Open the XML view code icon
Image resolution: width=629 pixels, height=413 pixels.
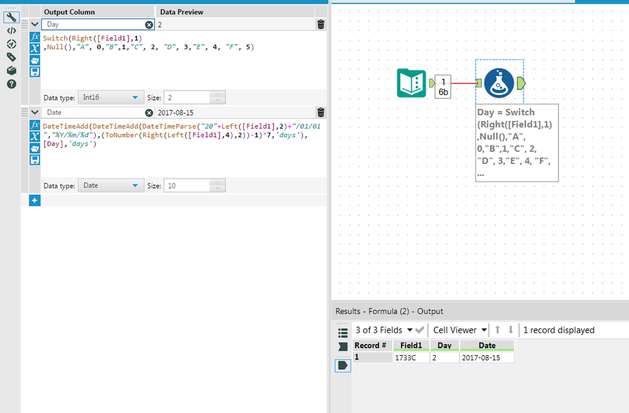point(11,31)
